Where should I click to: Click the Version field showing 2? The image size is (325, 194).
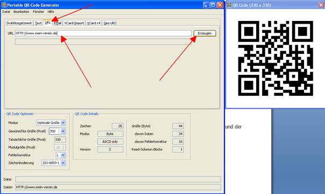(110, 149)
